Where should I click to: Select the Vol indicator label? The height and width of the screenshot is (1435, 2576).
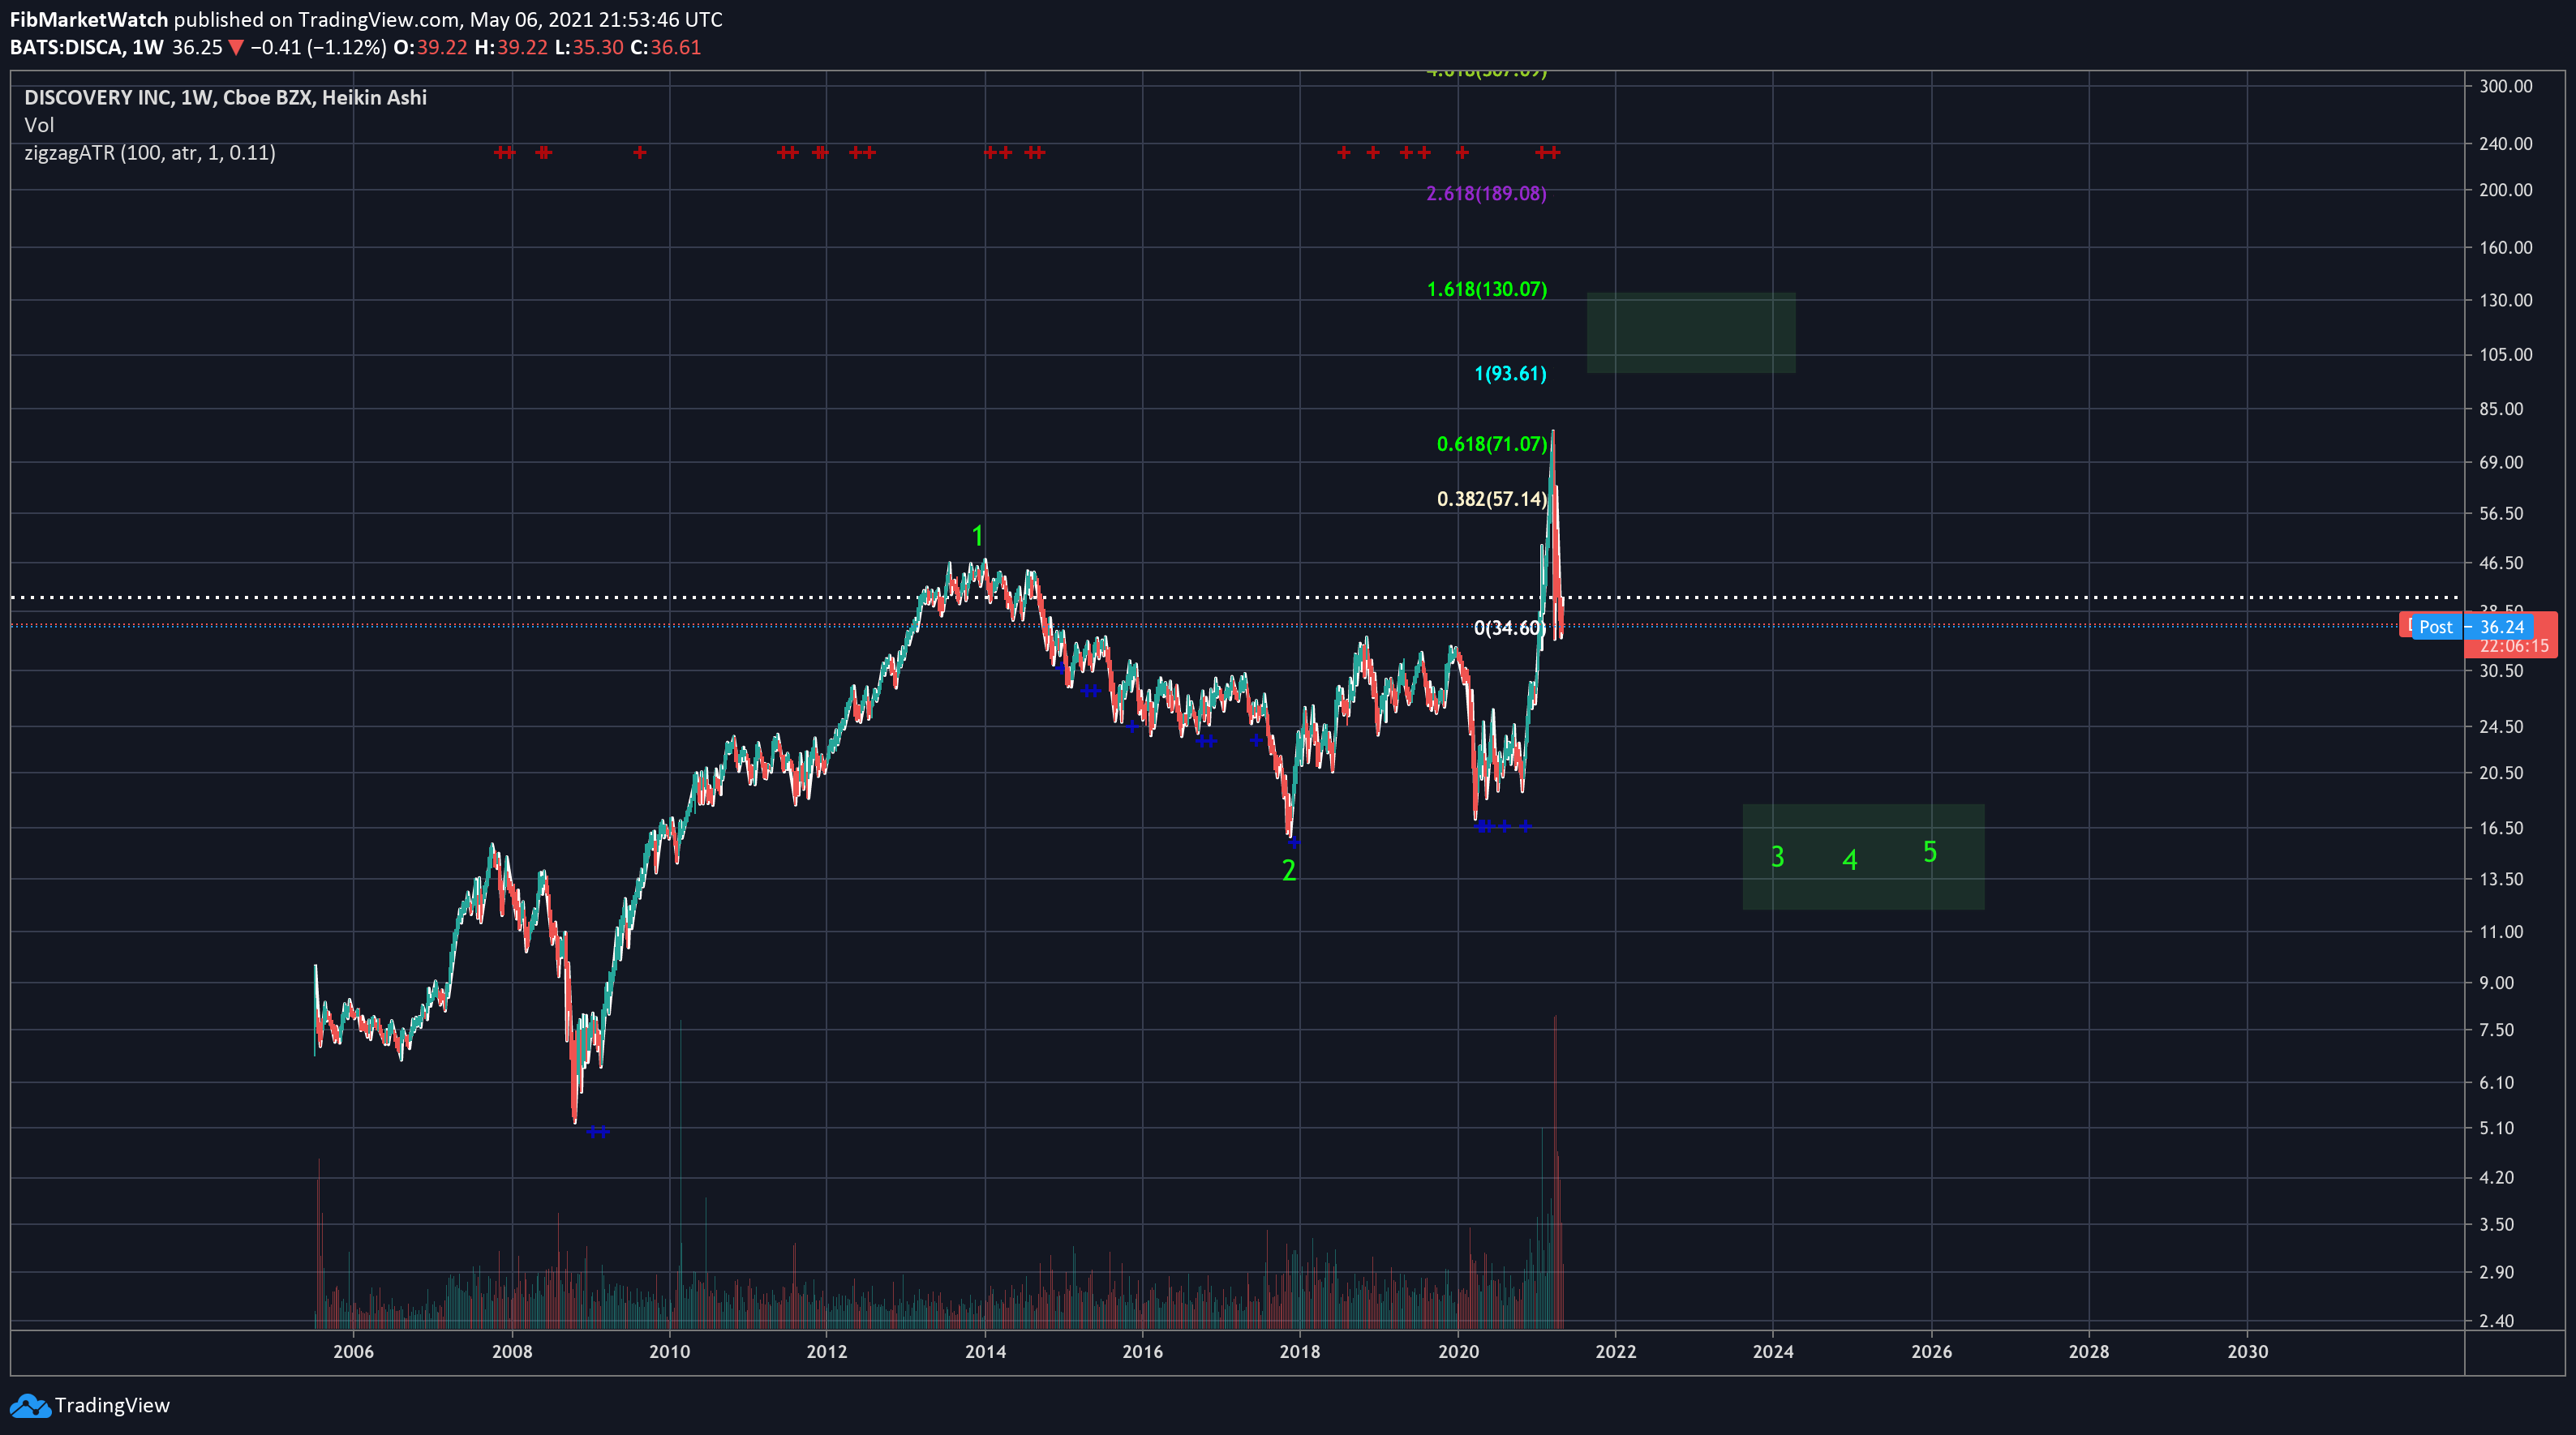(39, 125)
